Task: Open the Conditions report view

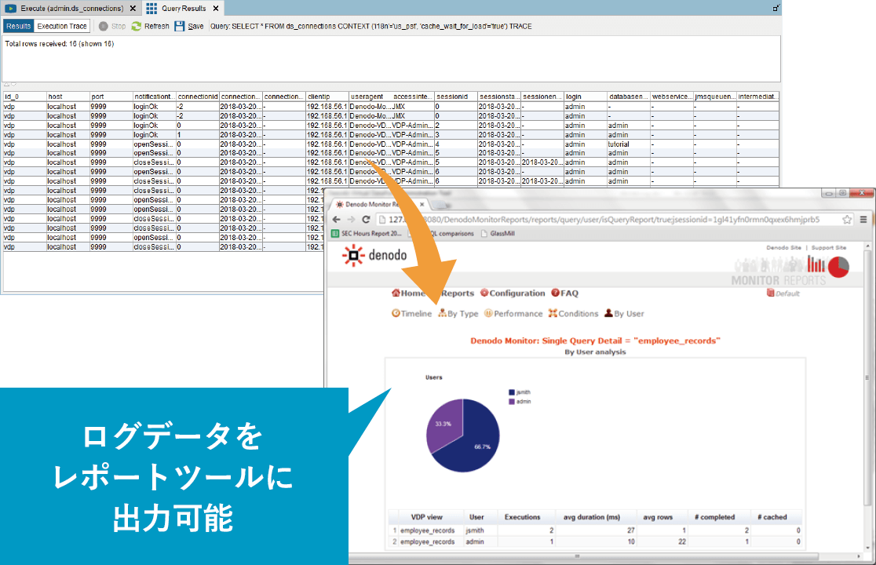Action: [573, 314]
